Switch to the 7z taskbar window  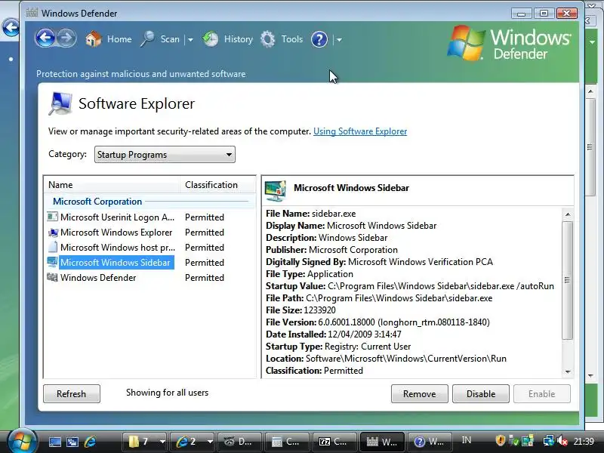334,442
